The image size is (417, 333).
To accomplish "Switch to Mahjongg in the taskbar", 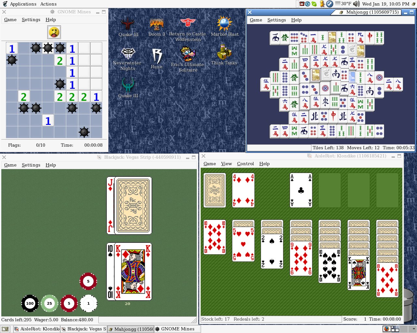I will click(131, 329).
